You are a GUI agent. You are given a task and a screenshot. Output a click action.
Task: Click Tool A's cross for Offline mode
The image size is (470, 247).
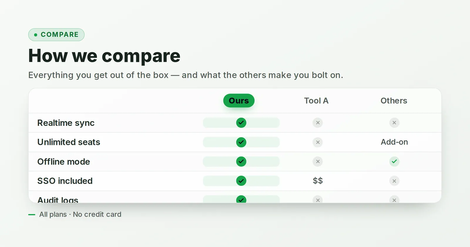coord(318,161)
